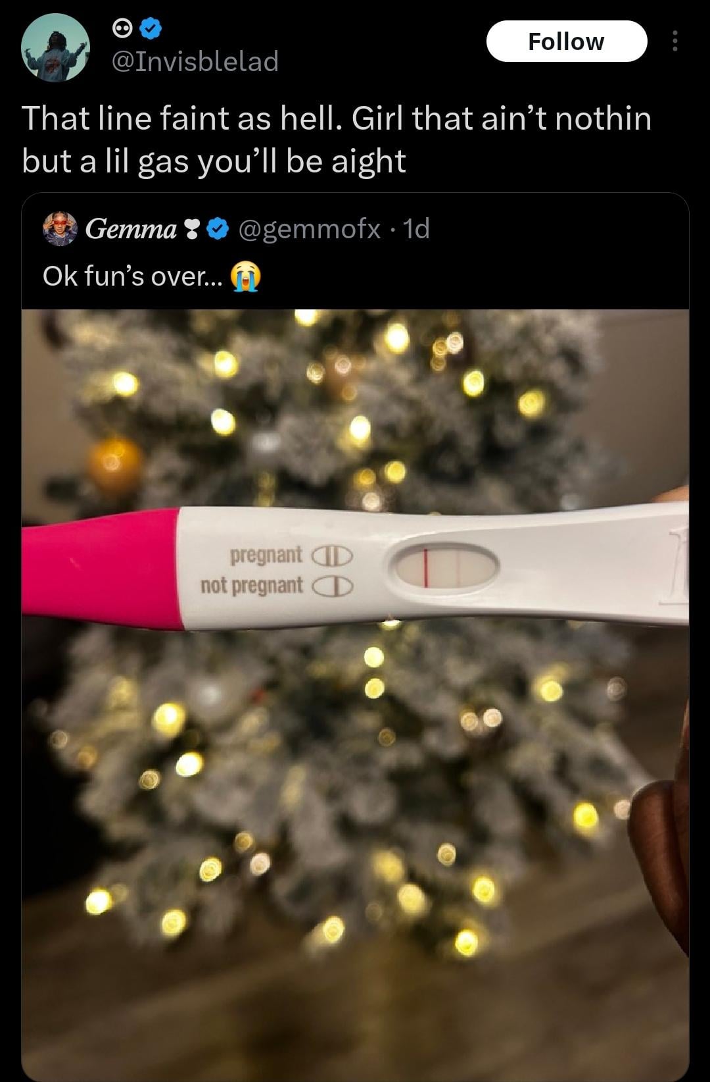Click the gold ornament on the tree
This screenshot has height=1082, width=710.
(x=115, y=465)
